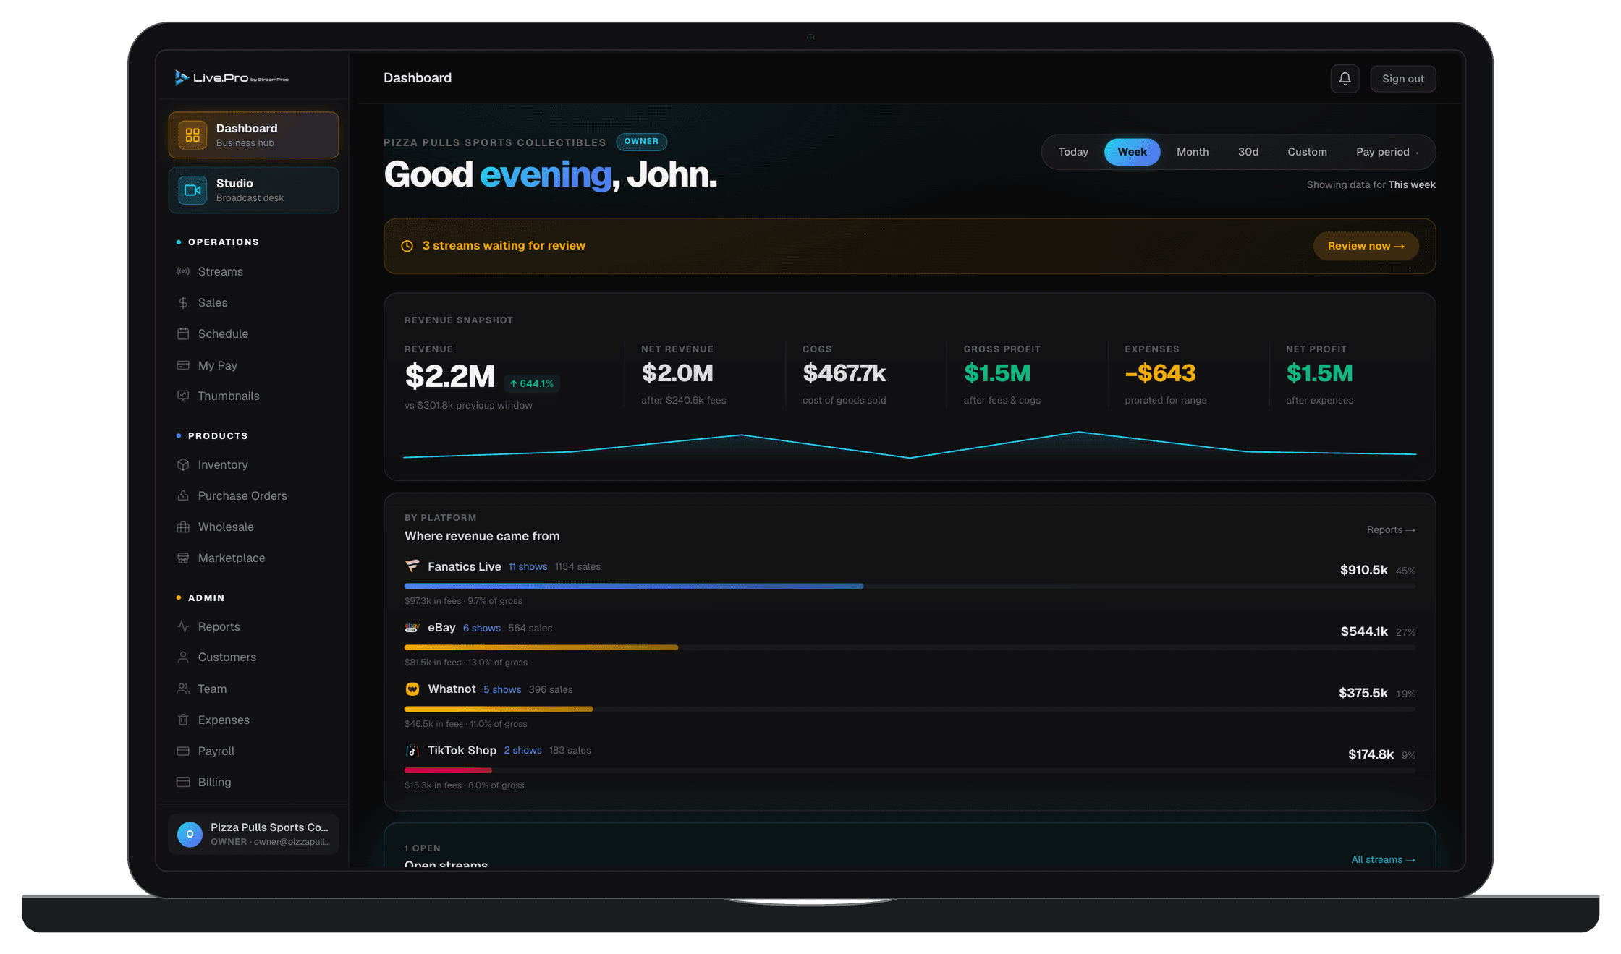This screenshot has height=954, width=1621.
Task: Click the Thumbnails icon
Action: [x=183, y=396]
